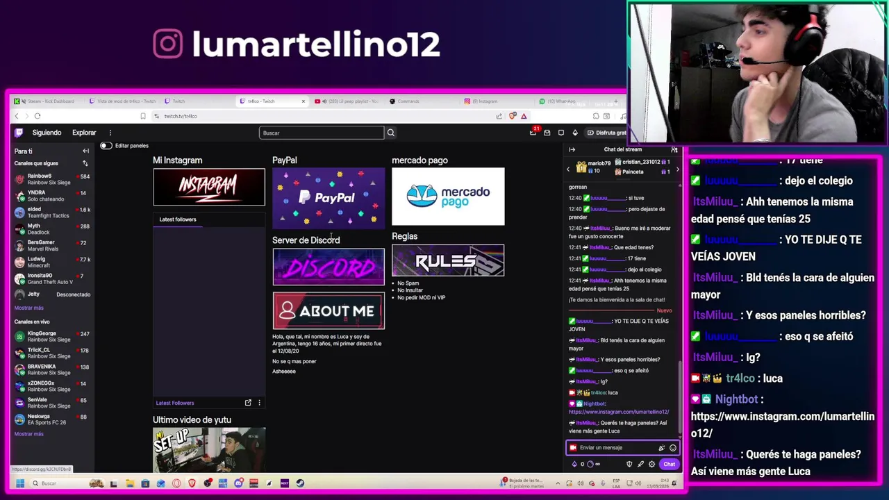Click the Bits cheer icon in chat input
889x500 pixels.
pos(662,448)
